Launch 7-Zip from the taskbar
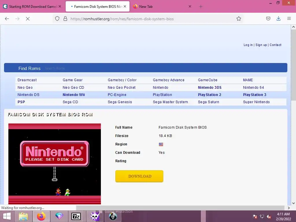 pos(76,216)
